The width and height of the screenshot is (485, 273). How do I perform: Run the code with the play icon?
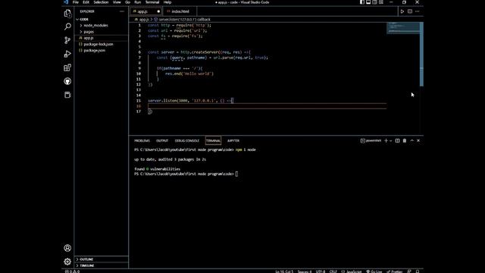402,11
